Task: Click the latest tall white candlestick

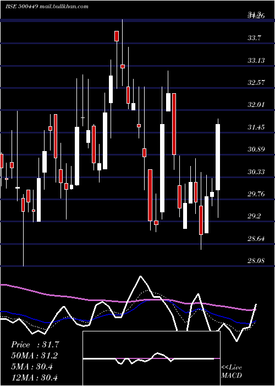Action: click(218, 157)
